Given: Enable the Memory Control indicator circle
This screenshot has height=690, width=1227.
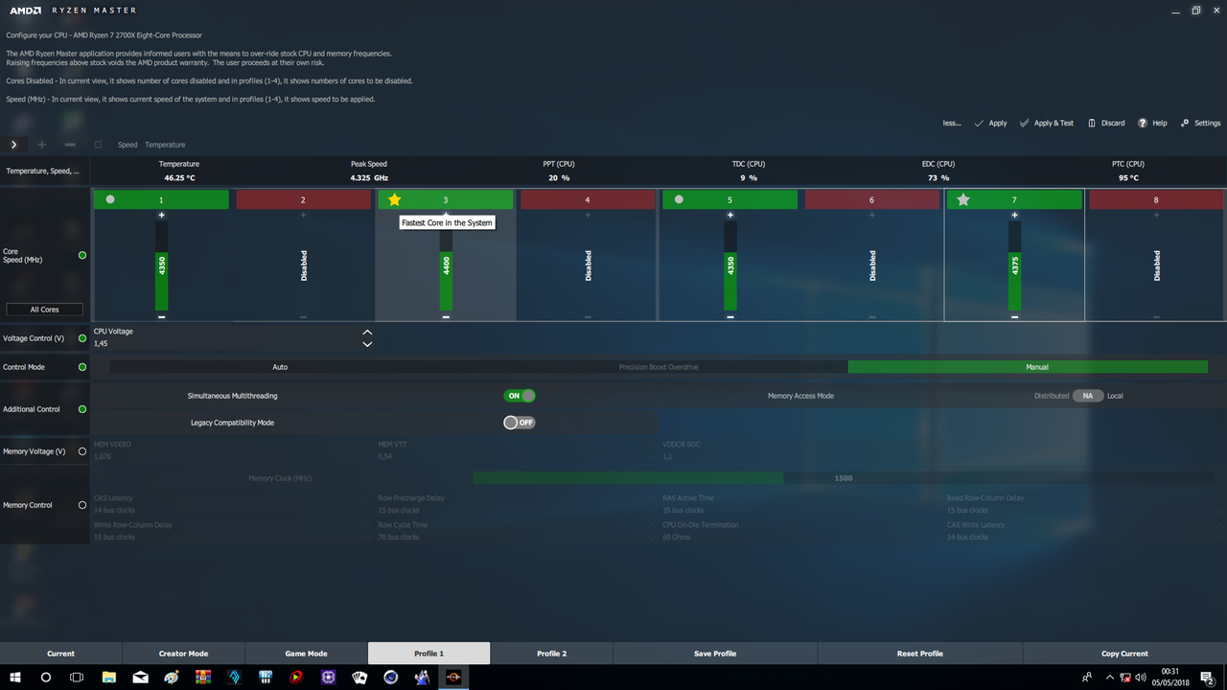Looking at the screenshot, I should (x=82, y=505).
